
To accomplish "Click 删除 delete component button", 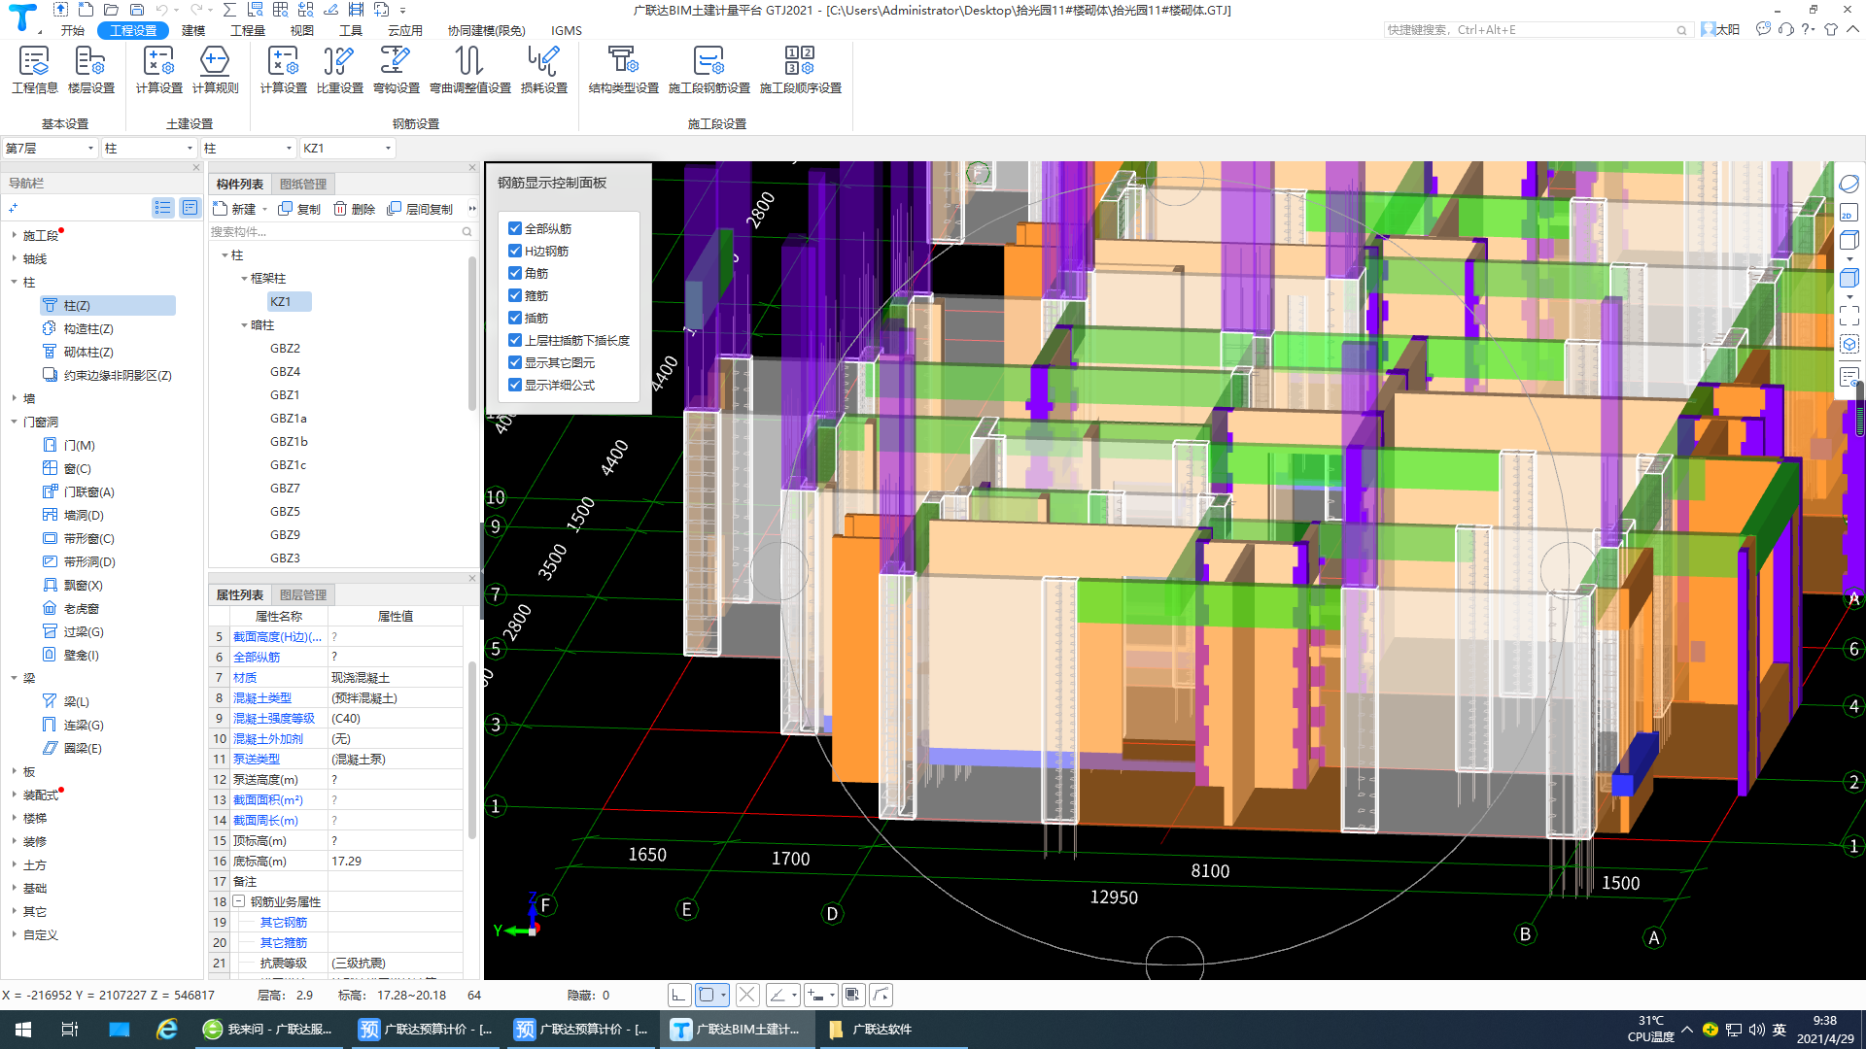I will pyautogui.click(x=354, y=209).
